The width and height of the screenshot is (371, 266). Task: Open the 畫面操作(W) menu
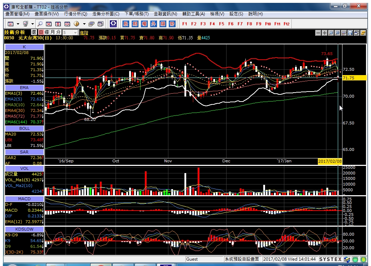click(x=47, y=14)
